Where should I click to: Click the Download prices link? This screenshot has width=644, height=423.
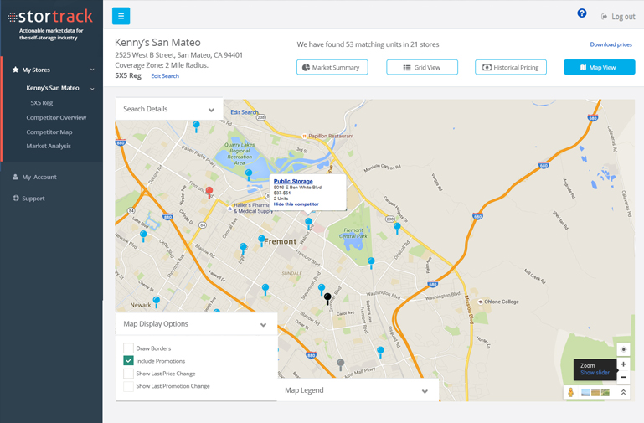pyautogui.click(x=611, y=44)
